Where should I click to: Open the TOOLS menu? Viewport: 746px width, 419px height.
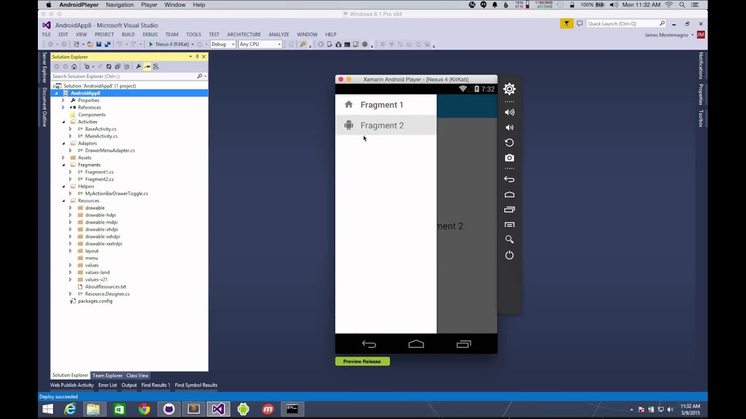193,34
